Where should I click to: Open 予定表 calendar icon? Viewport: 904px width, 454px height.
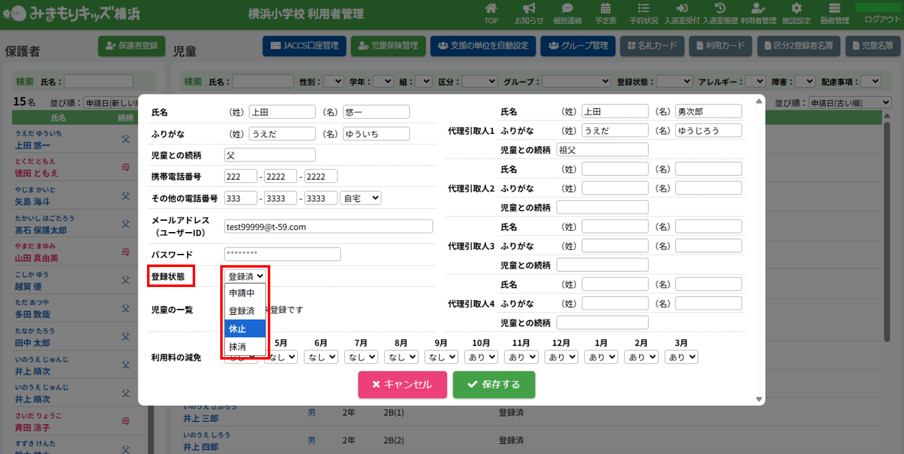pyautogui.click(x=605, y=13)
